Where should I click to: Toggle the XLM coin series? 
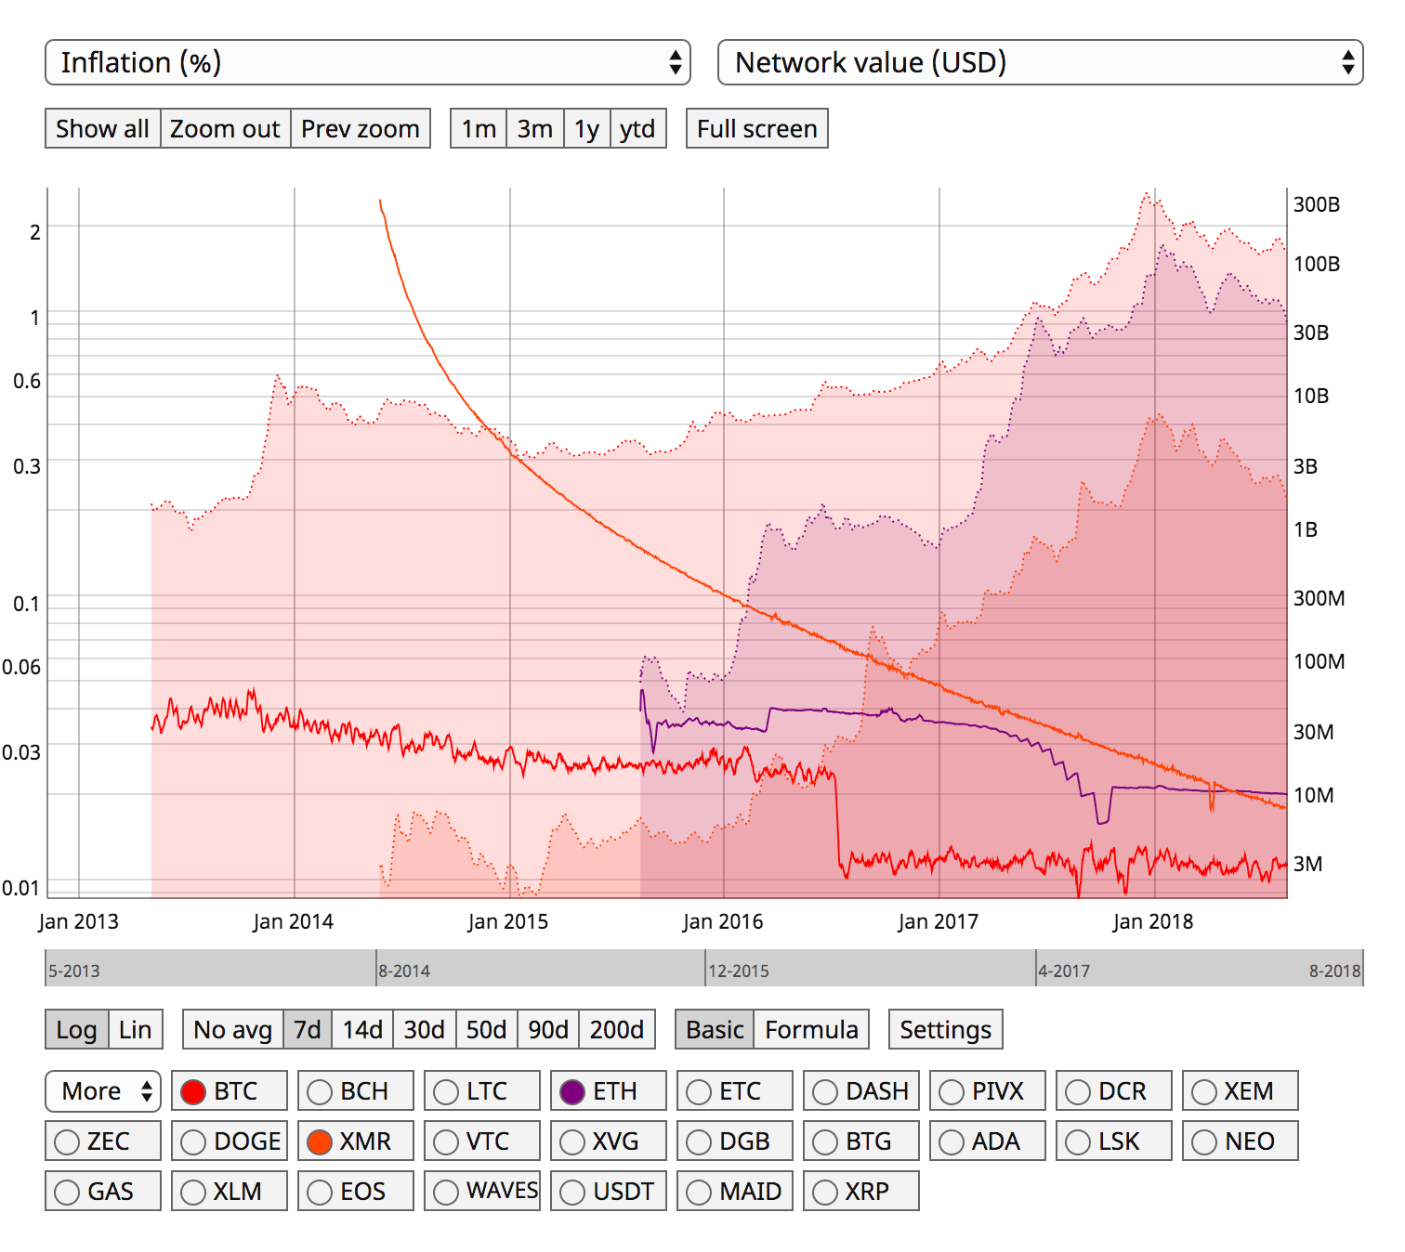click(x=230, y=1191)
